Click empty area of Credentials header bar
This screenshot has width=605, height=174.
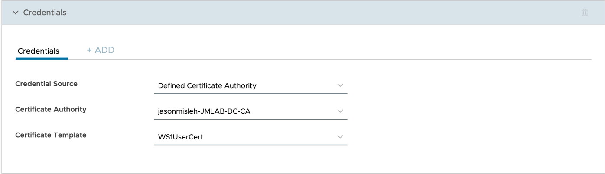pos(303,13)
